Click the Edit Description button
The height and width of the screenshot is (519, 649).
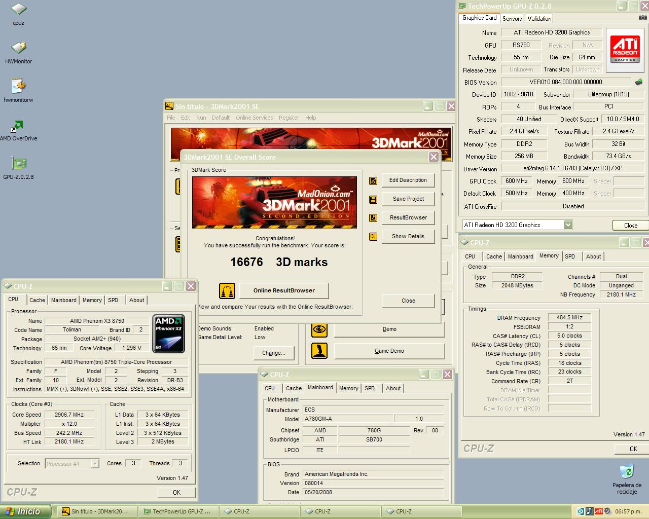[408, 180]
